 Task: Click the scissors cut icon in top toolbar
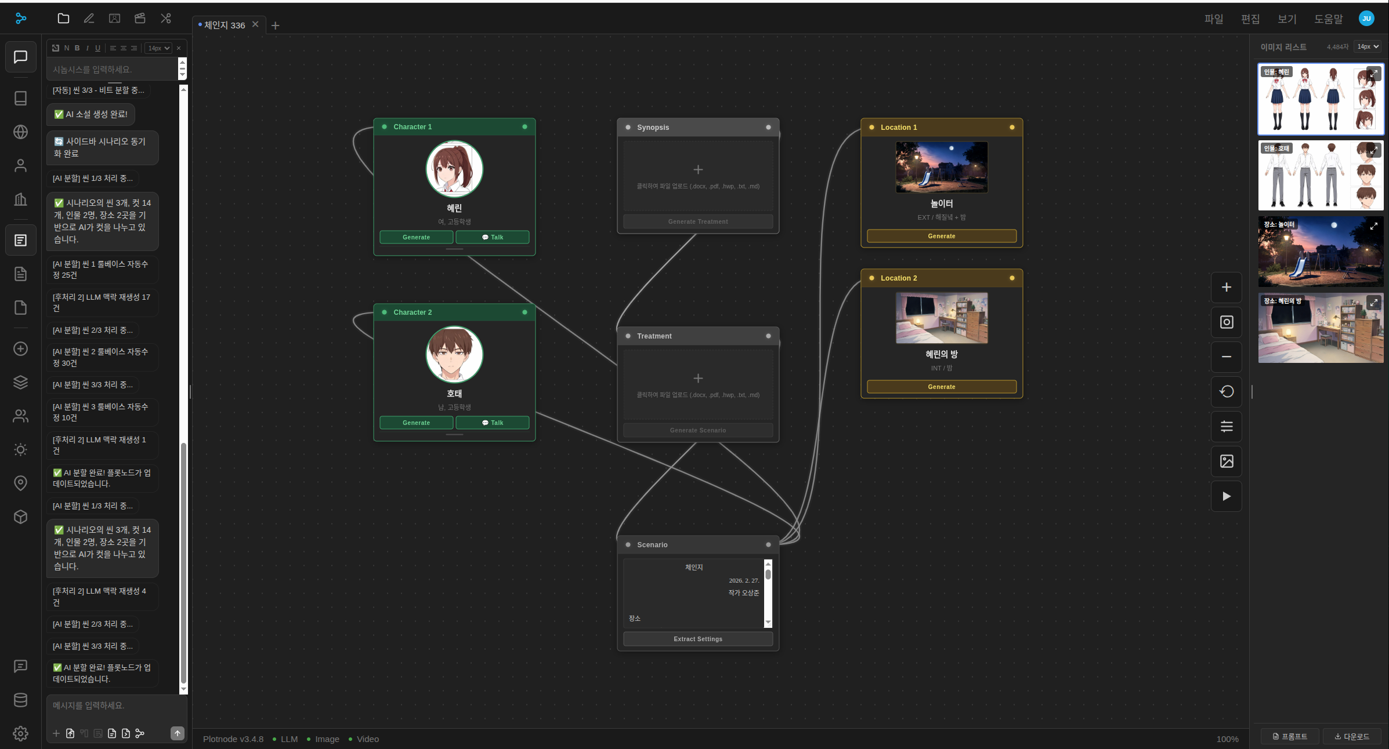pos(166,19)
